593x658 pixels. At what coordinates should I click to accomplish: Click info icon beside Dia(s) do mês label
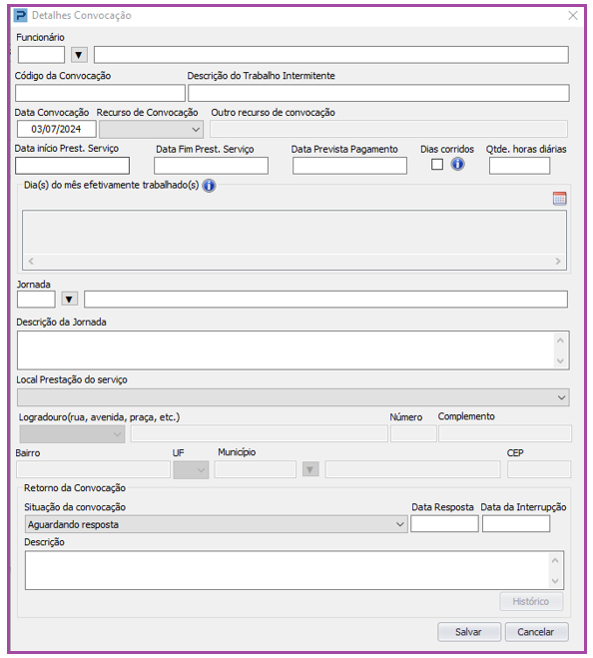209,185
